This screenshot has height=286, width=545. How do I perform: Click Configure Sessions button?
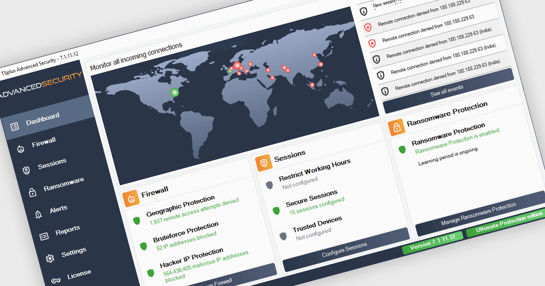coord(345,250)
